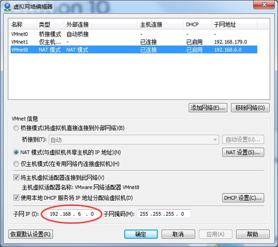Open DHCP 设置(C)... dialog
278x247 pixels.
243,198
